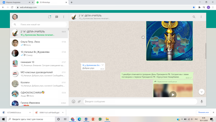The height and width of the screenshot is (122, 216).
Task: Open chat Ольга Петр. Леон
Action: pos(39,43)
